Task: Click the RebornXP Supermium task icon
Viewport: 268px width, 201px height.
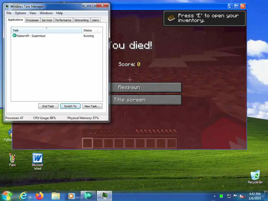Action: [14, 36]
